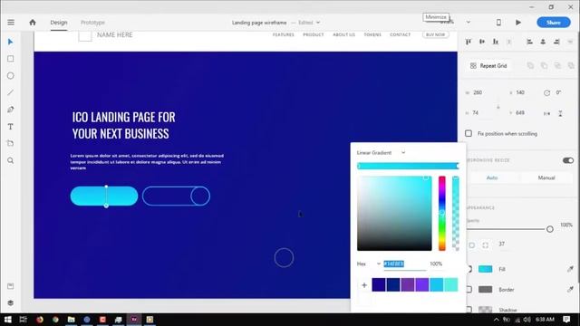The width and height of the screenshot is (580, 326).
Task: Pick the light turquoise saved swatch
Action: tap(451, 285)
